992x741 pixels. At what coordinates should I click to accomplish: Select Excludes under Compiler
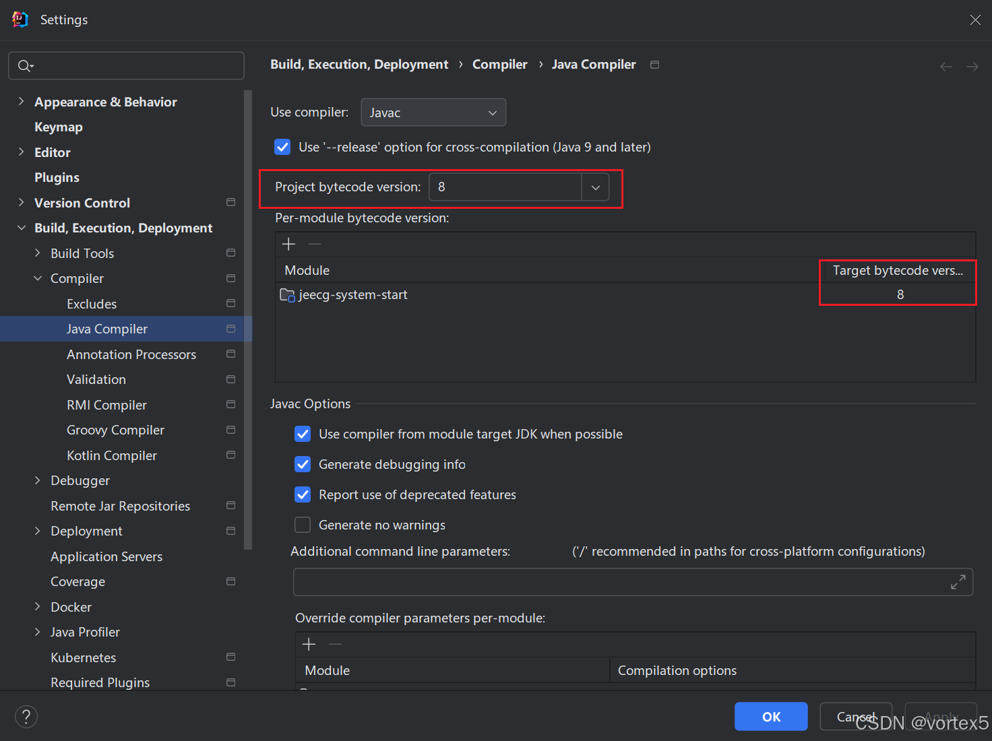[92, 304]
